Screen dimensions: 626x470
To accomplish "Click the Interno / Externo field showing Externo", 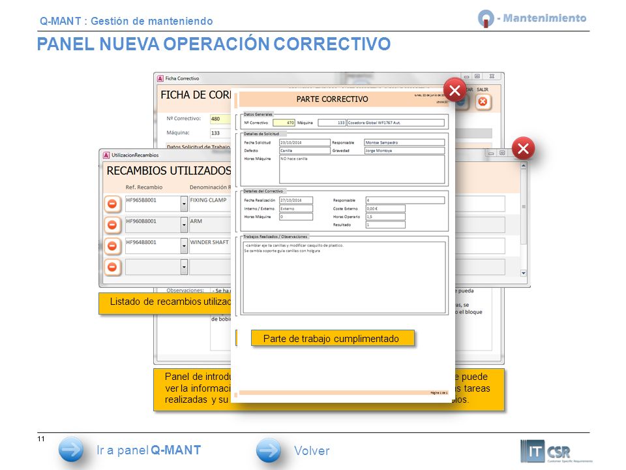I will tap(296, 209).
